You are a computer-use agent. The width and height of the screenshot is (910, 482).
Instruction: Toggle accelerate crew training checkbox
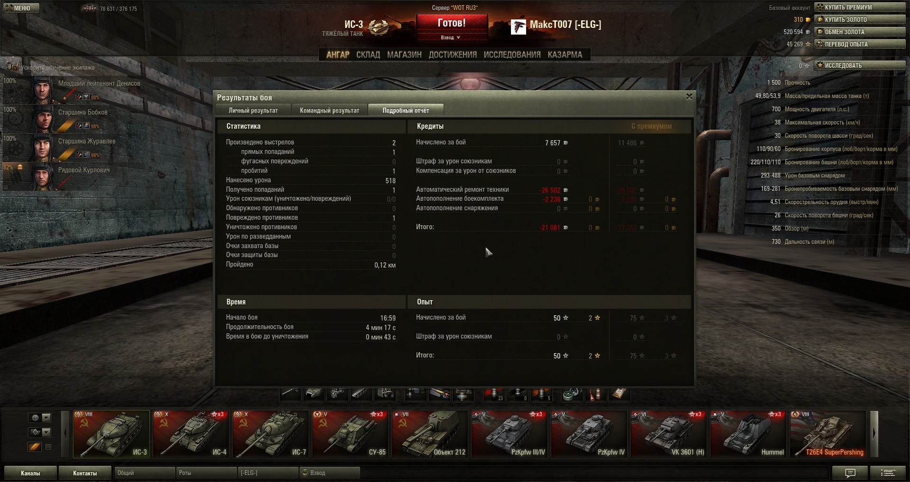pos(15,67)
